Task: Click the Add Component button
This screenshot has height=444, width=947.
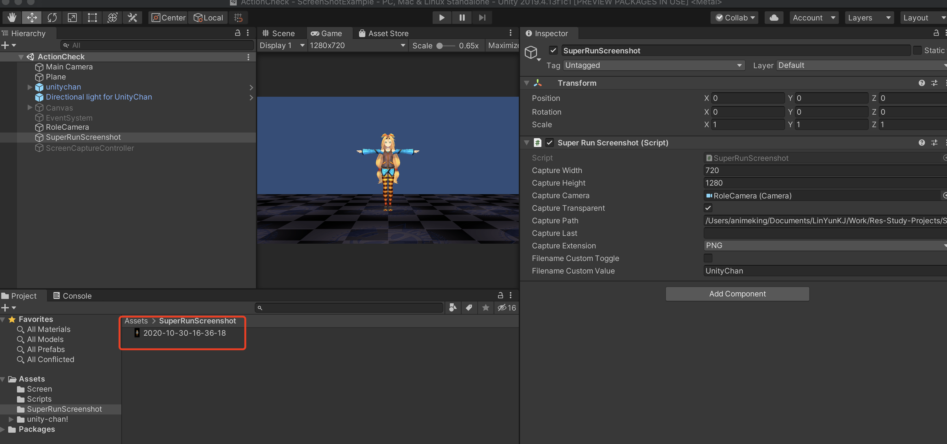Action: click(737, 294)
